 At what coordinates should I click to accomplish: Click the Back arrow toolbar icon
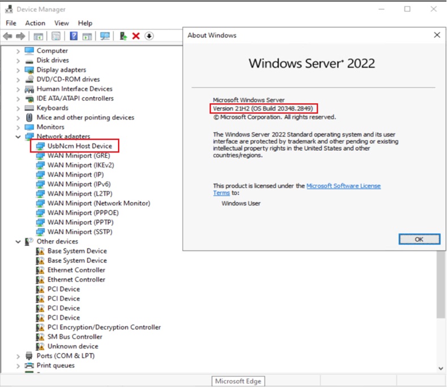coord(8,36)
